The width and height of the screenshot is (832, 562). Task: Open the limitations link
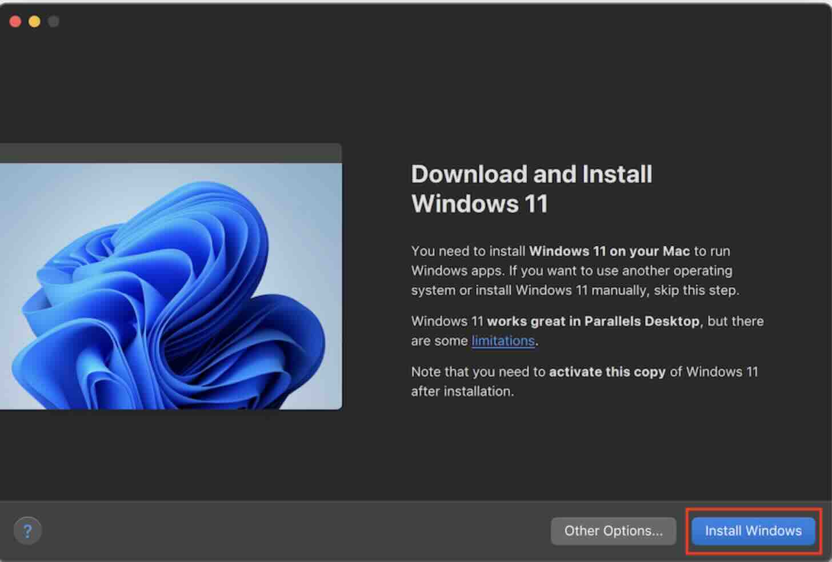coord(503,341)
